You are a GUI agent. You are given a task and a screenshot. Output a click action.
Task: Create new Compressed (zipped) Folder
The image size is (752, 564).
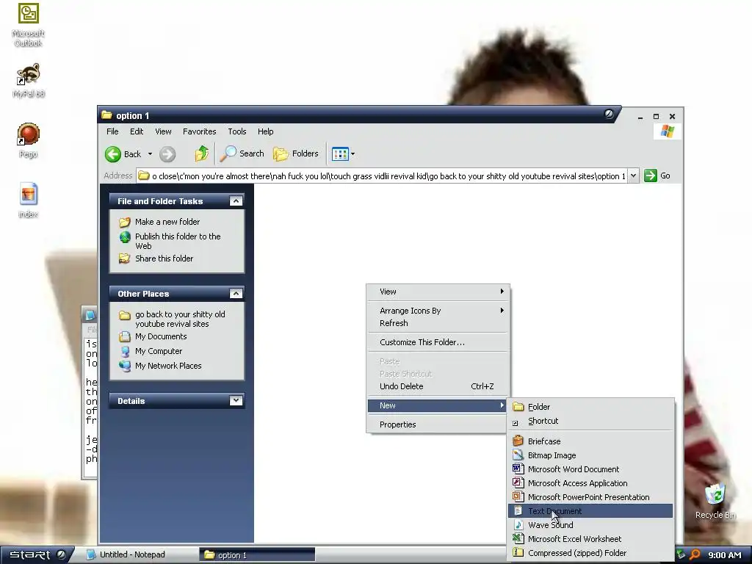click(590, 552)
